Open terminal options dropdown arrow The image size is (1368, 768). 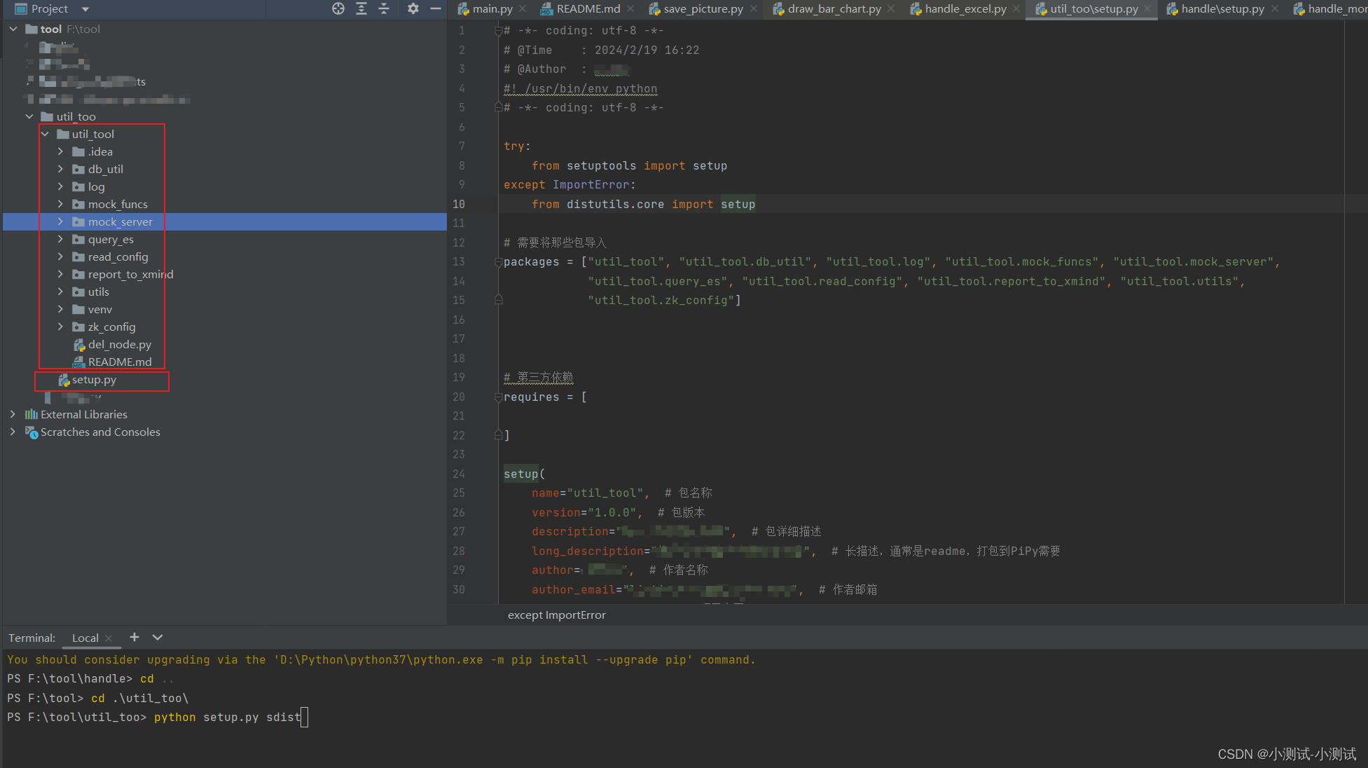pyautogui.click(x=158, y=637)
